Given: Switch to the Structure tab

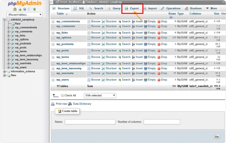Looking at the screenshot, I should (61, 8).
